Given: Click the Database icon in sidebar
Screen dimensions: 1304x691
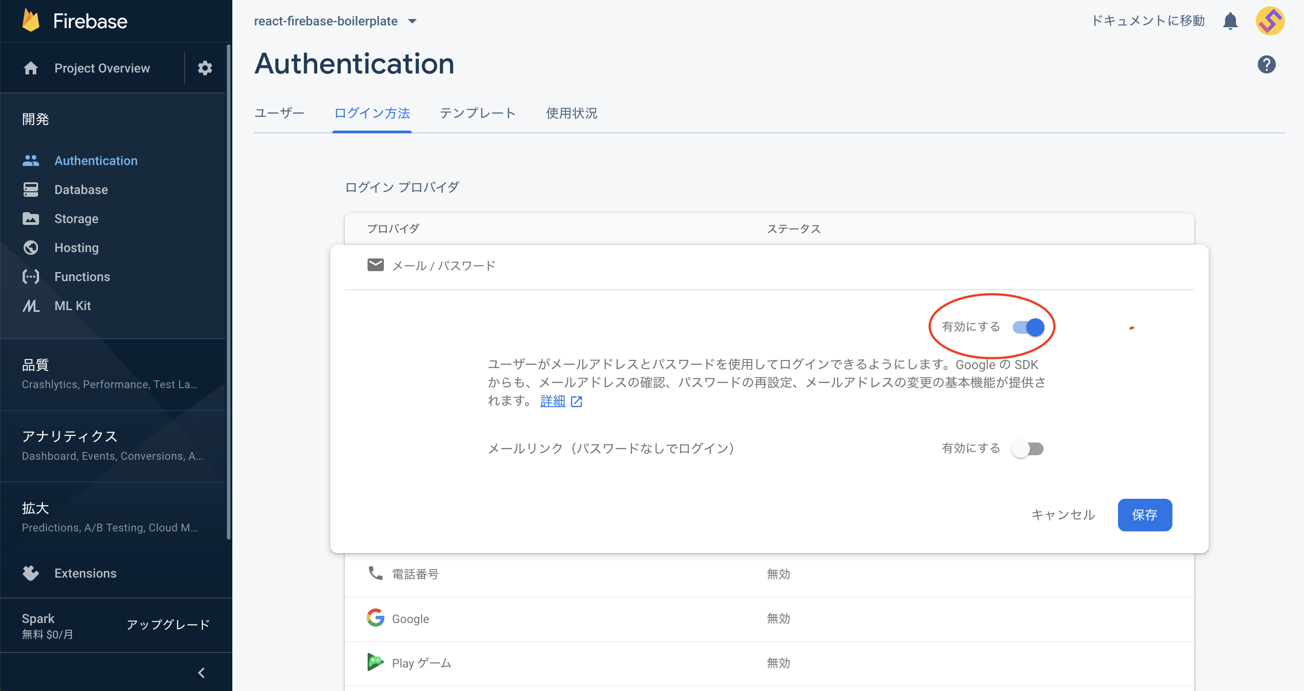Looking at the screenshot, I should 31,190.
